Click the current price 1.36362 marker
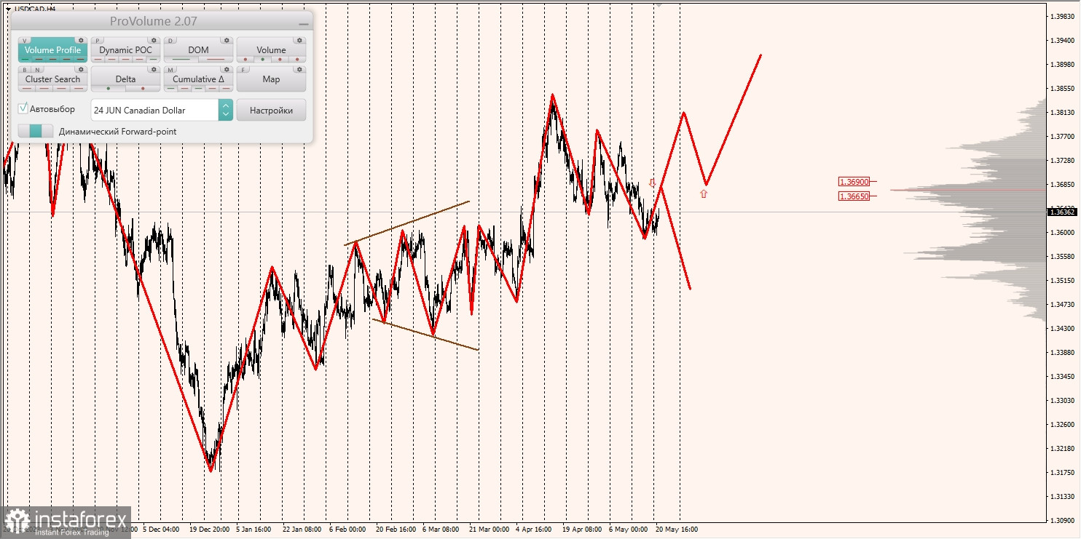Screen dimensions: 1081x539 click(1063, 212)
